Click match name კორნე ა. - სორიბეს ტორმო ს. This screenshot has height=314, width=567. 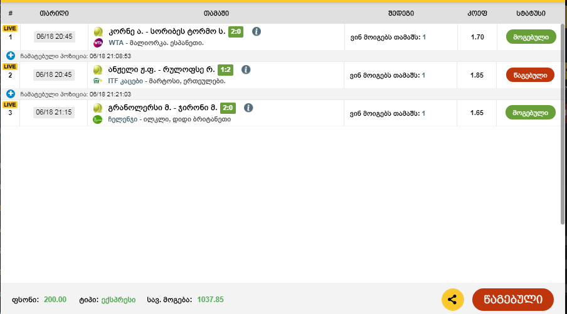pyautogui.click(x=167, y=32)
